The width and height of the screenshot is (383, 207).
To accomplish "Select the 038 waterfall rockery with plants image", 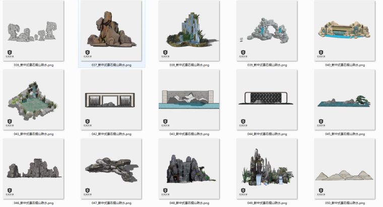I will pyautogui.click(x=189, y=31).
